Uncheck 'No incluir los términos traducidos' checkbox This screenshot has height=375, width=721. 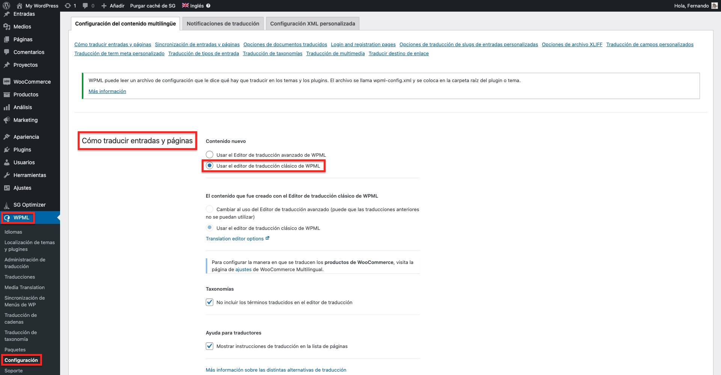(210, 302)
